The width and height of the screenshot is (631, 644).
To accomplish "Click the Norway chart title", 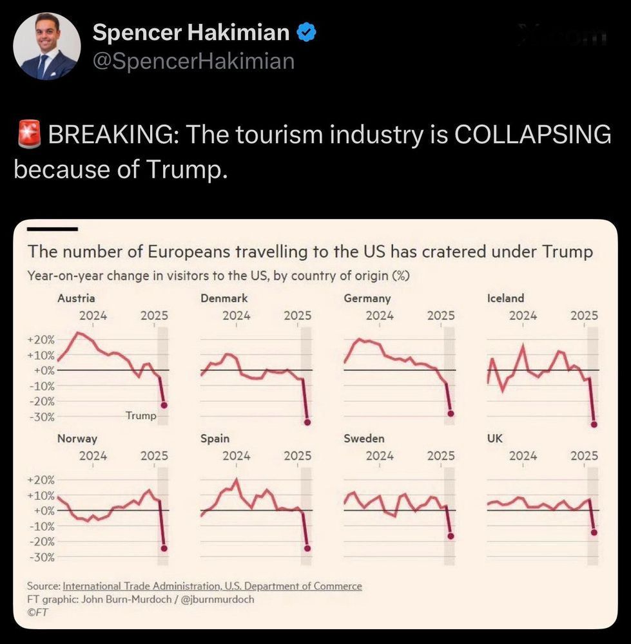I will coord(77,439).
